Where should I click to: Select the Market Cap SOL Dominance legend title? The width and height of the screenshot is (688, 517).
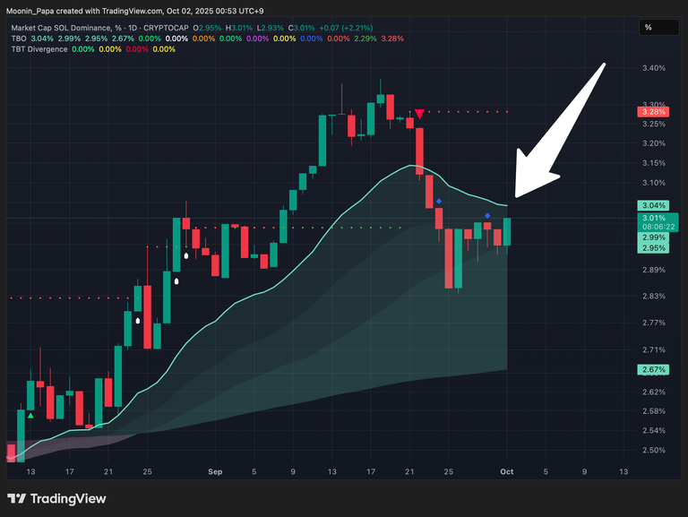pos(63,29)
